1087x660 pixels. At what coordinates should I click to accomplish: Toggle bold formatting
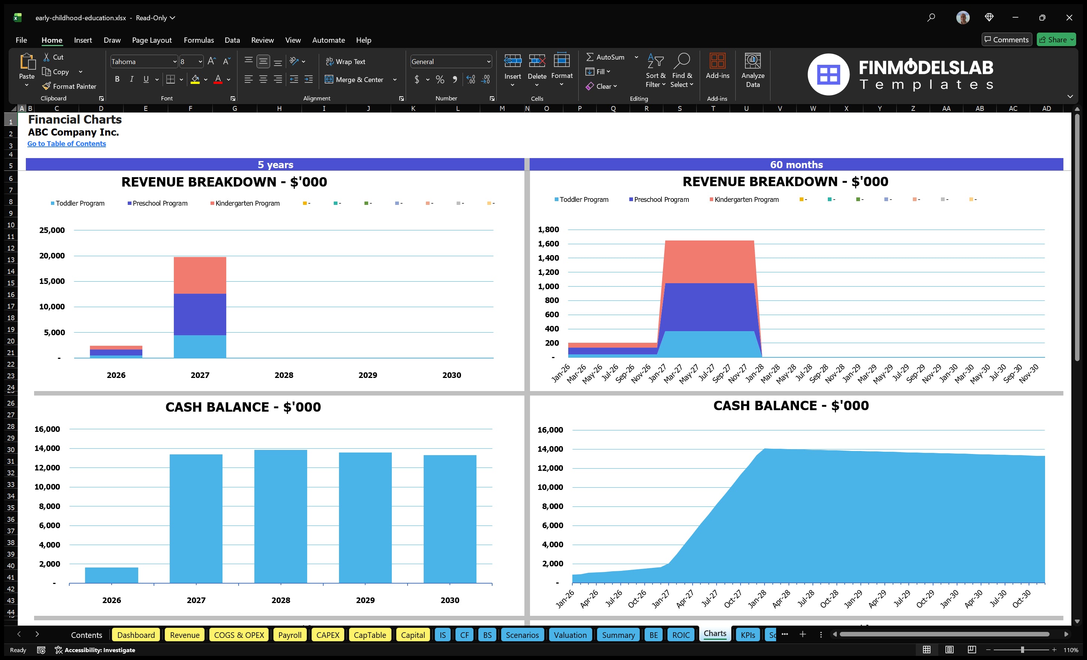tap(117, 79)
